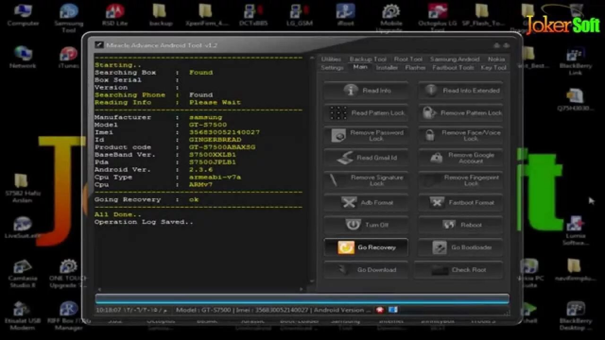605x340 pixels.
Task: Select iTunes desktop icon
Action: 69,57
